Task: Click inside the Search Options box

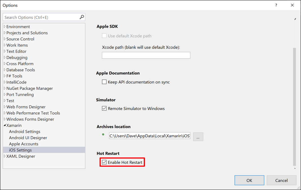Action: point(42,17)
